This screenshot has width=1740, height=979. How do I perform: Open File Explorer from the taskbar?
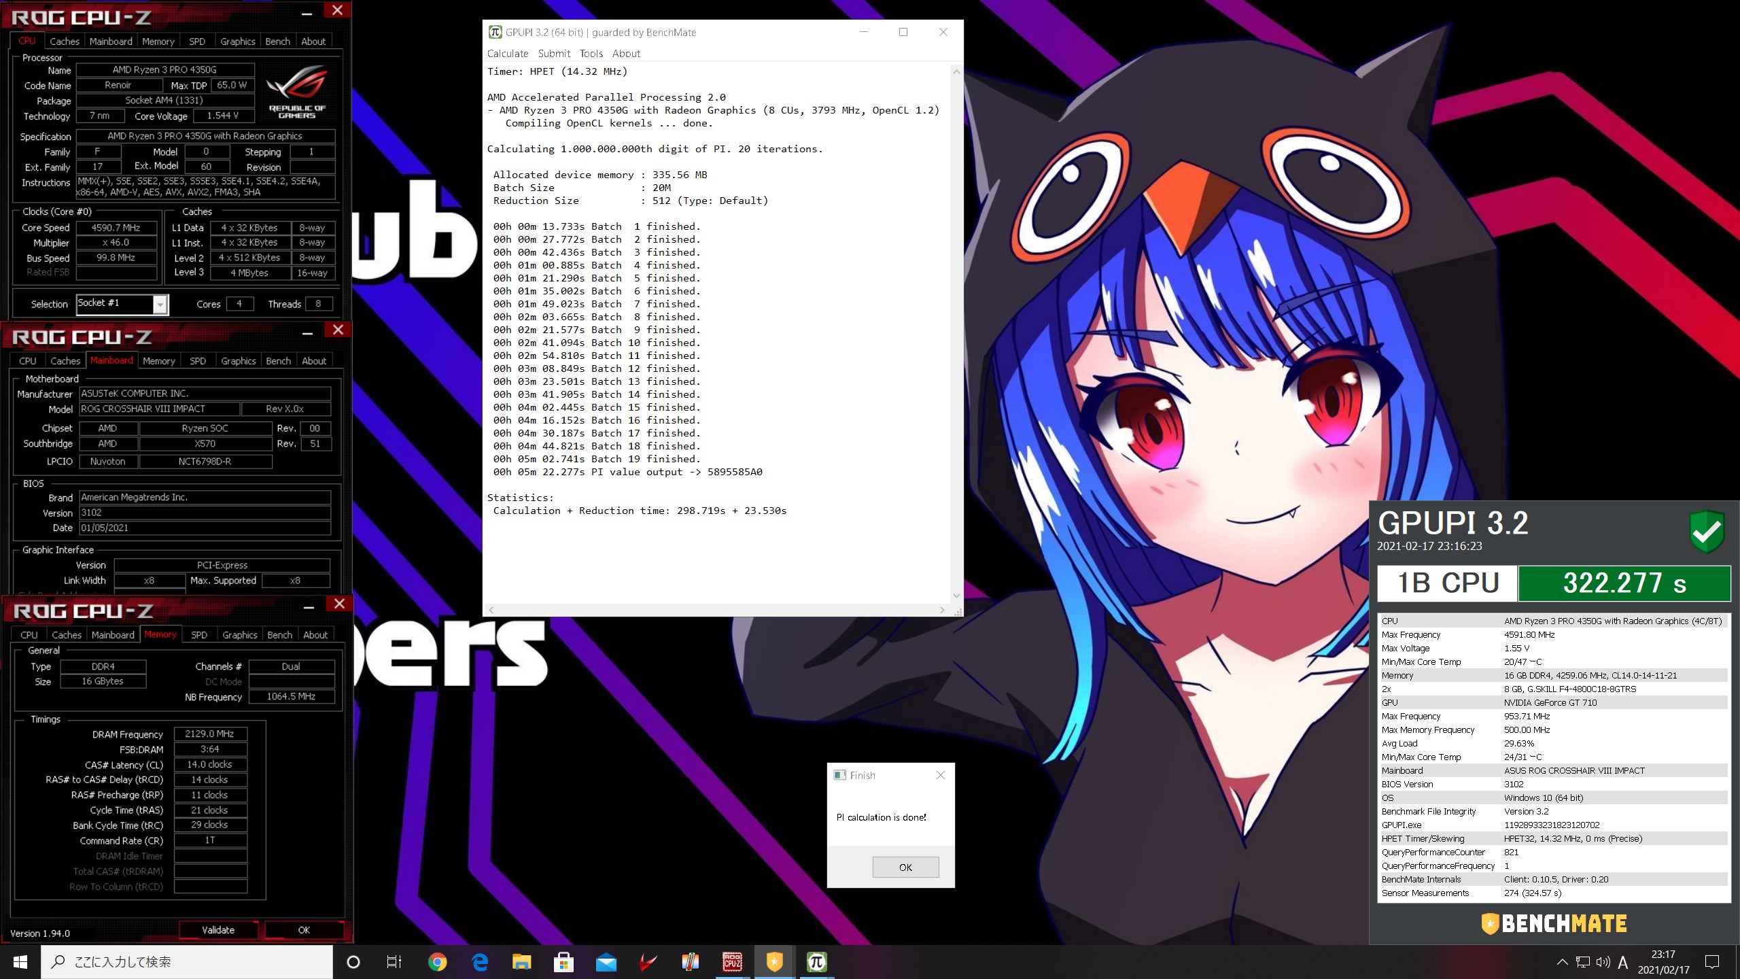(x=521, y=962)
